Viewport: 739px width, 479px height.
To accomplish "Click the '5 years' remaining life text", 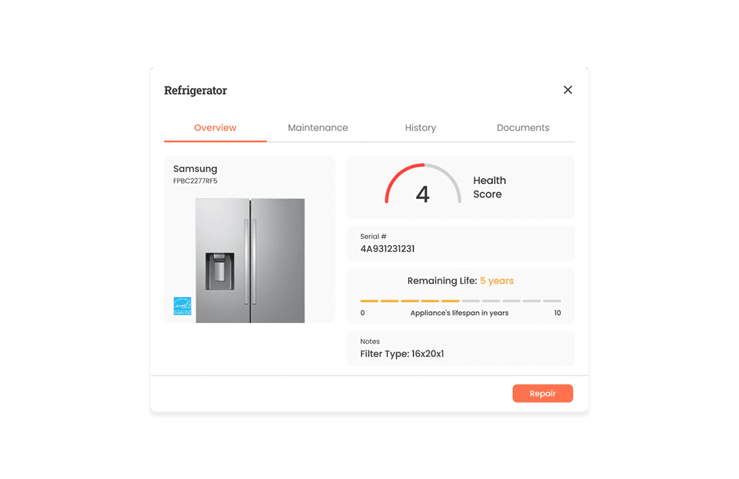I will tap(497, 281).
